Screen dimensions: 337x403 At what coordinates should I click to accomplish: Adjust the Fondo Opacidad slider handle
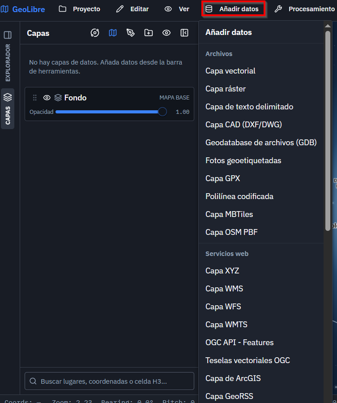(162, 112)
